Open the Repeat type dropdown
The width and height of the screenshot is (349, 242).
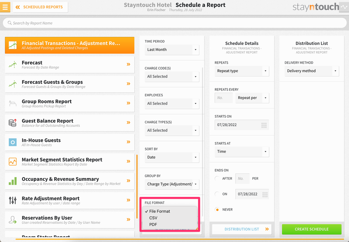[x=242, y=71]
